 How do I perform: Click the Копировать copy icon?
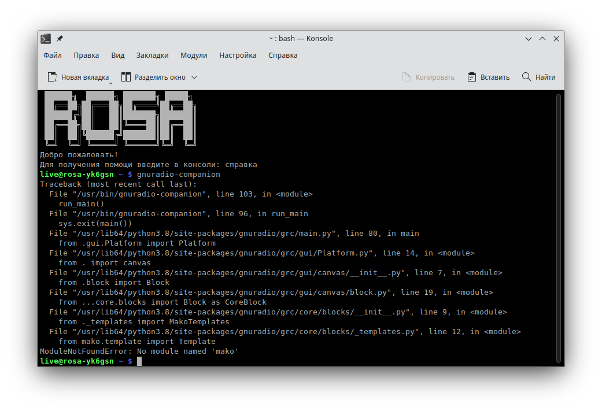click(x=407, y=77)
